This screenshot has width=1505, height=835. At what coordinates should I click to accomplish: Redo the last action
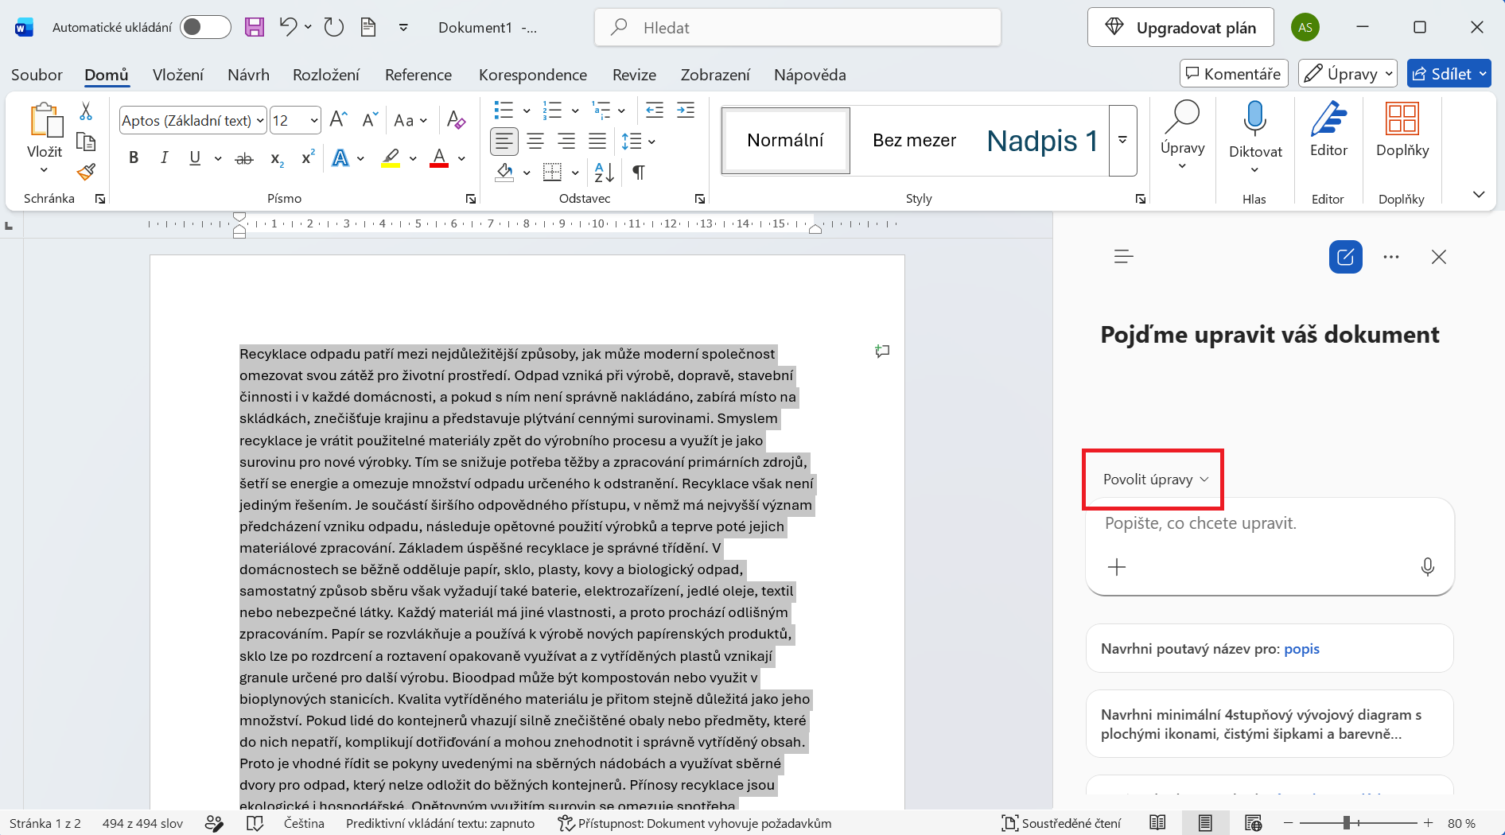click(334, 28)
